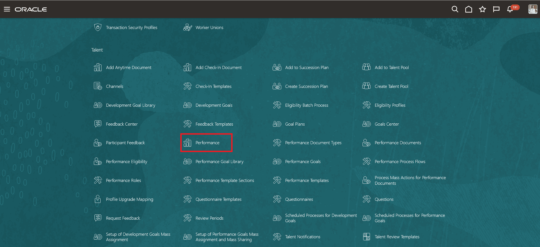Open Eligibility Profiles link
The height and width of the screenshot is (247, 540).
click(390, 105)
